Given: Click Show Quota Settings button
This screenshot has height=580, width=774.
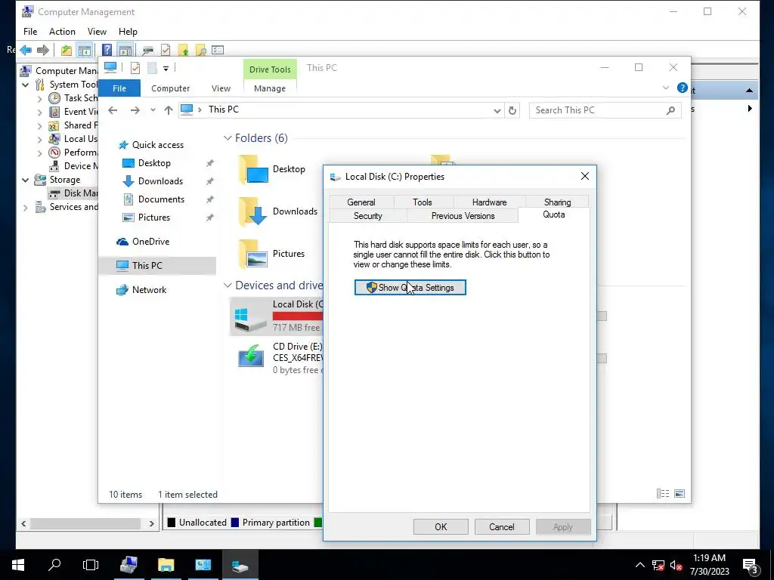Looking at the screenshot, I should 410,288.
